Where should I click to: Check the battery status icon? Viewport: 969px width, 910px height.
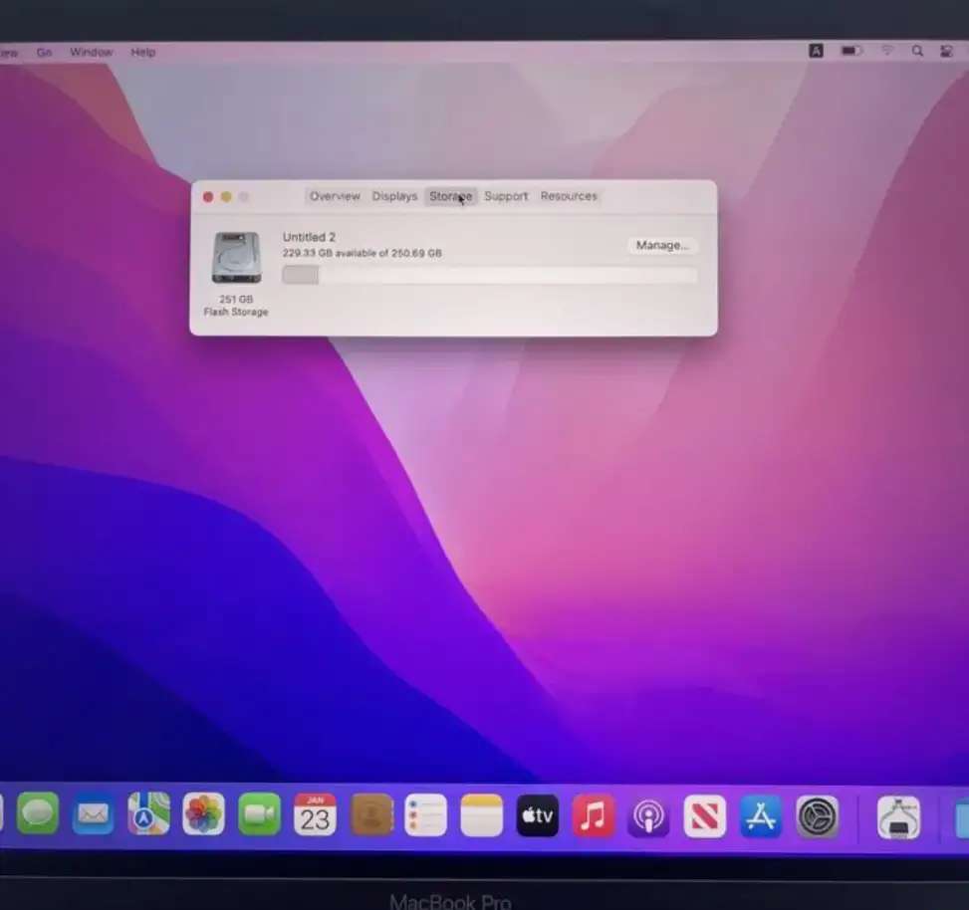tap(851, 51)
